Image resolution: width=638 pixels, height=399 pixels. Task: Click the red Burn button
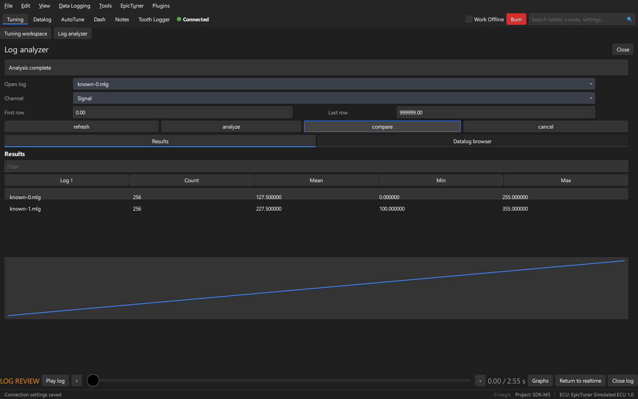pyautogui.click(x=516, y=19)
